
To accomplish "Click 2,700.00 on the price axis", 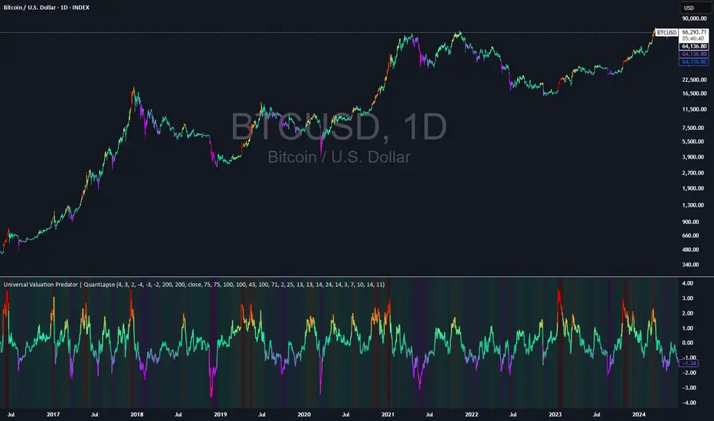I will tap(694, 173).
